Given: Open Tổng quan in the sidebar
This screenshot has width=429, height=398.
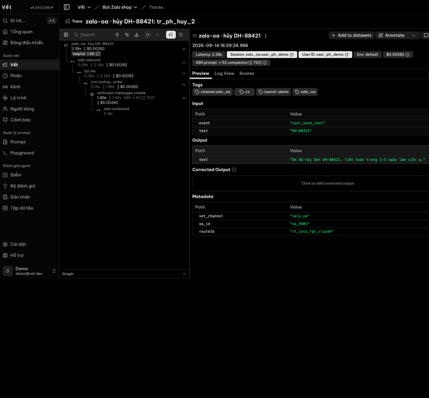Looking at the screenshot, I should pyautogui.click(x=30, y=32).
